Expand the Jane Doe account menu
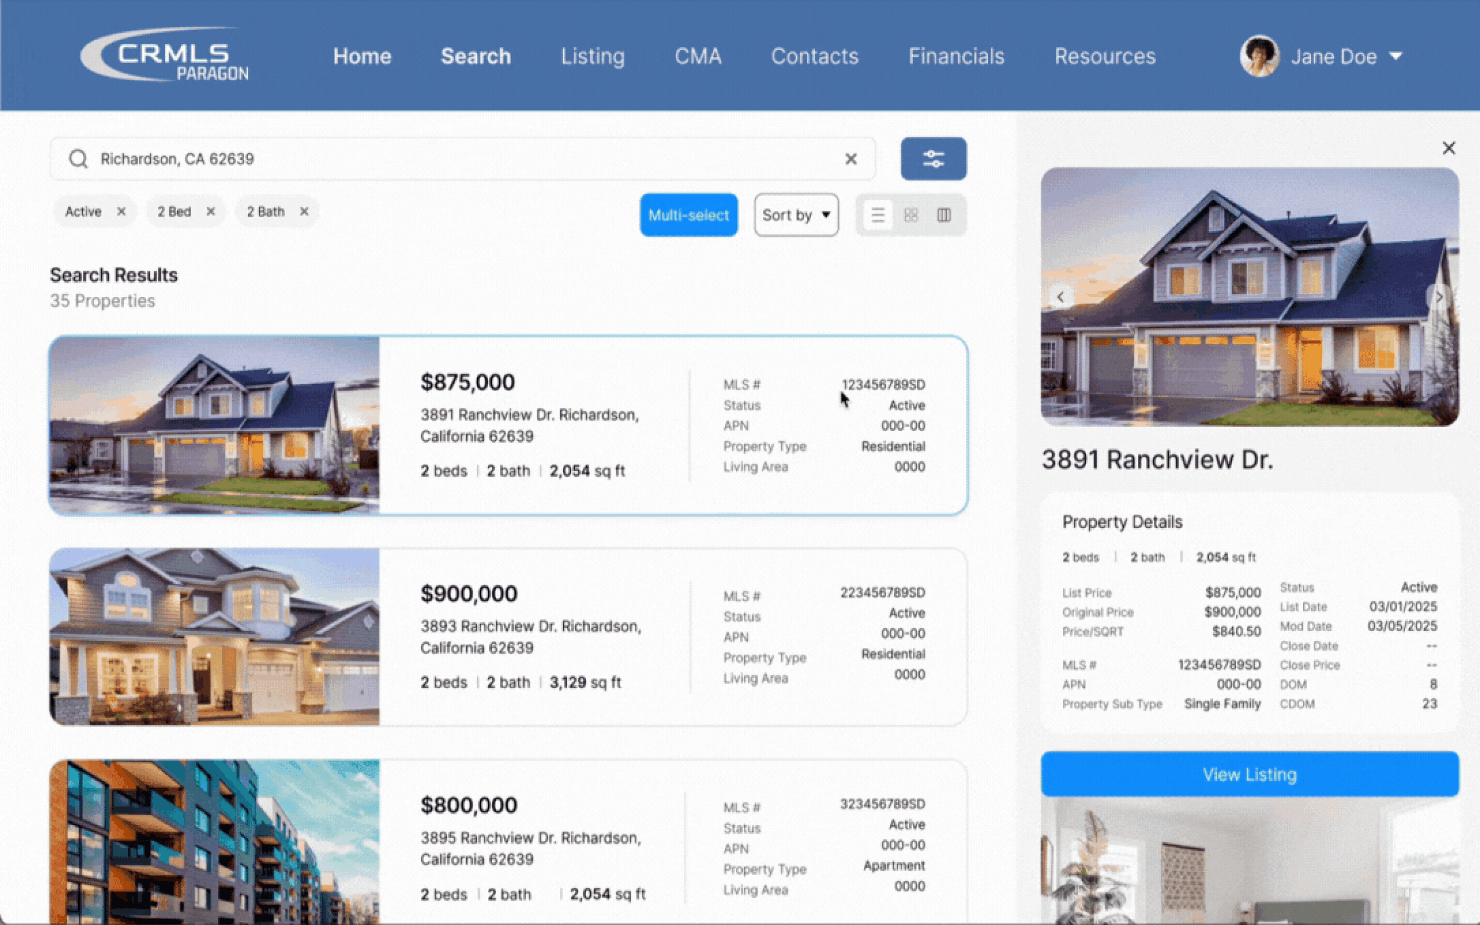The image size is (1480, 925). [x=1395, y=56]
